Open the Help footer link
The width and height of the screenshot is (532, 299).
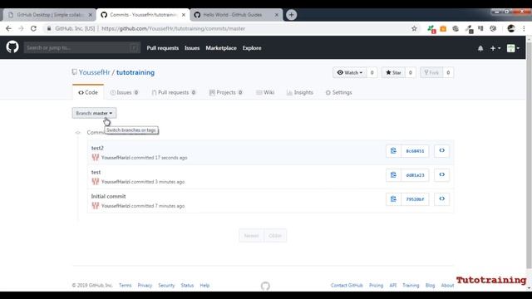click(x=204, y=286)
